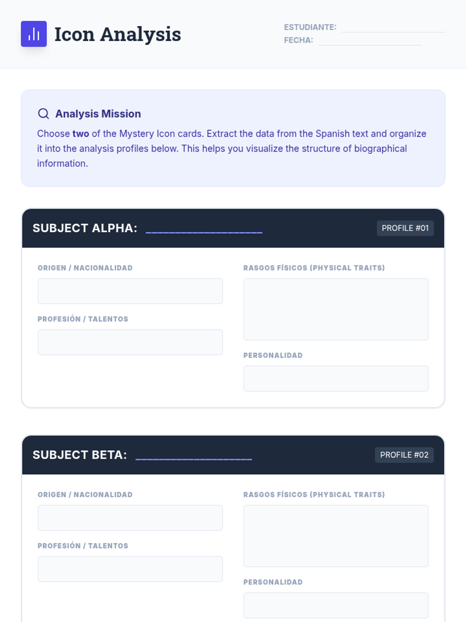The image size is (466, 622).
Task: Click the Estudiante name line
Action: (393, 28)
